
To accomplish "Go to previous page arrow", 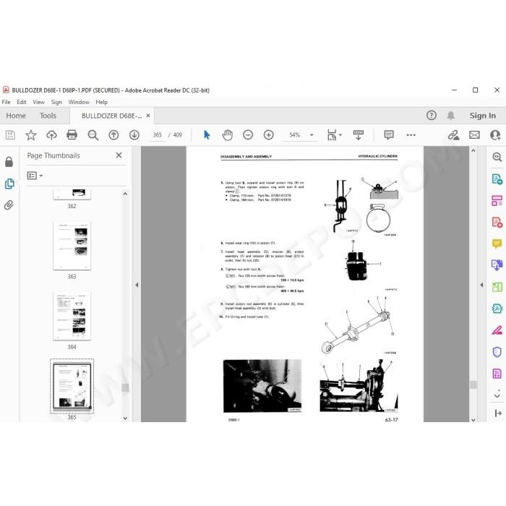I will tap(113, 135).
